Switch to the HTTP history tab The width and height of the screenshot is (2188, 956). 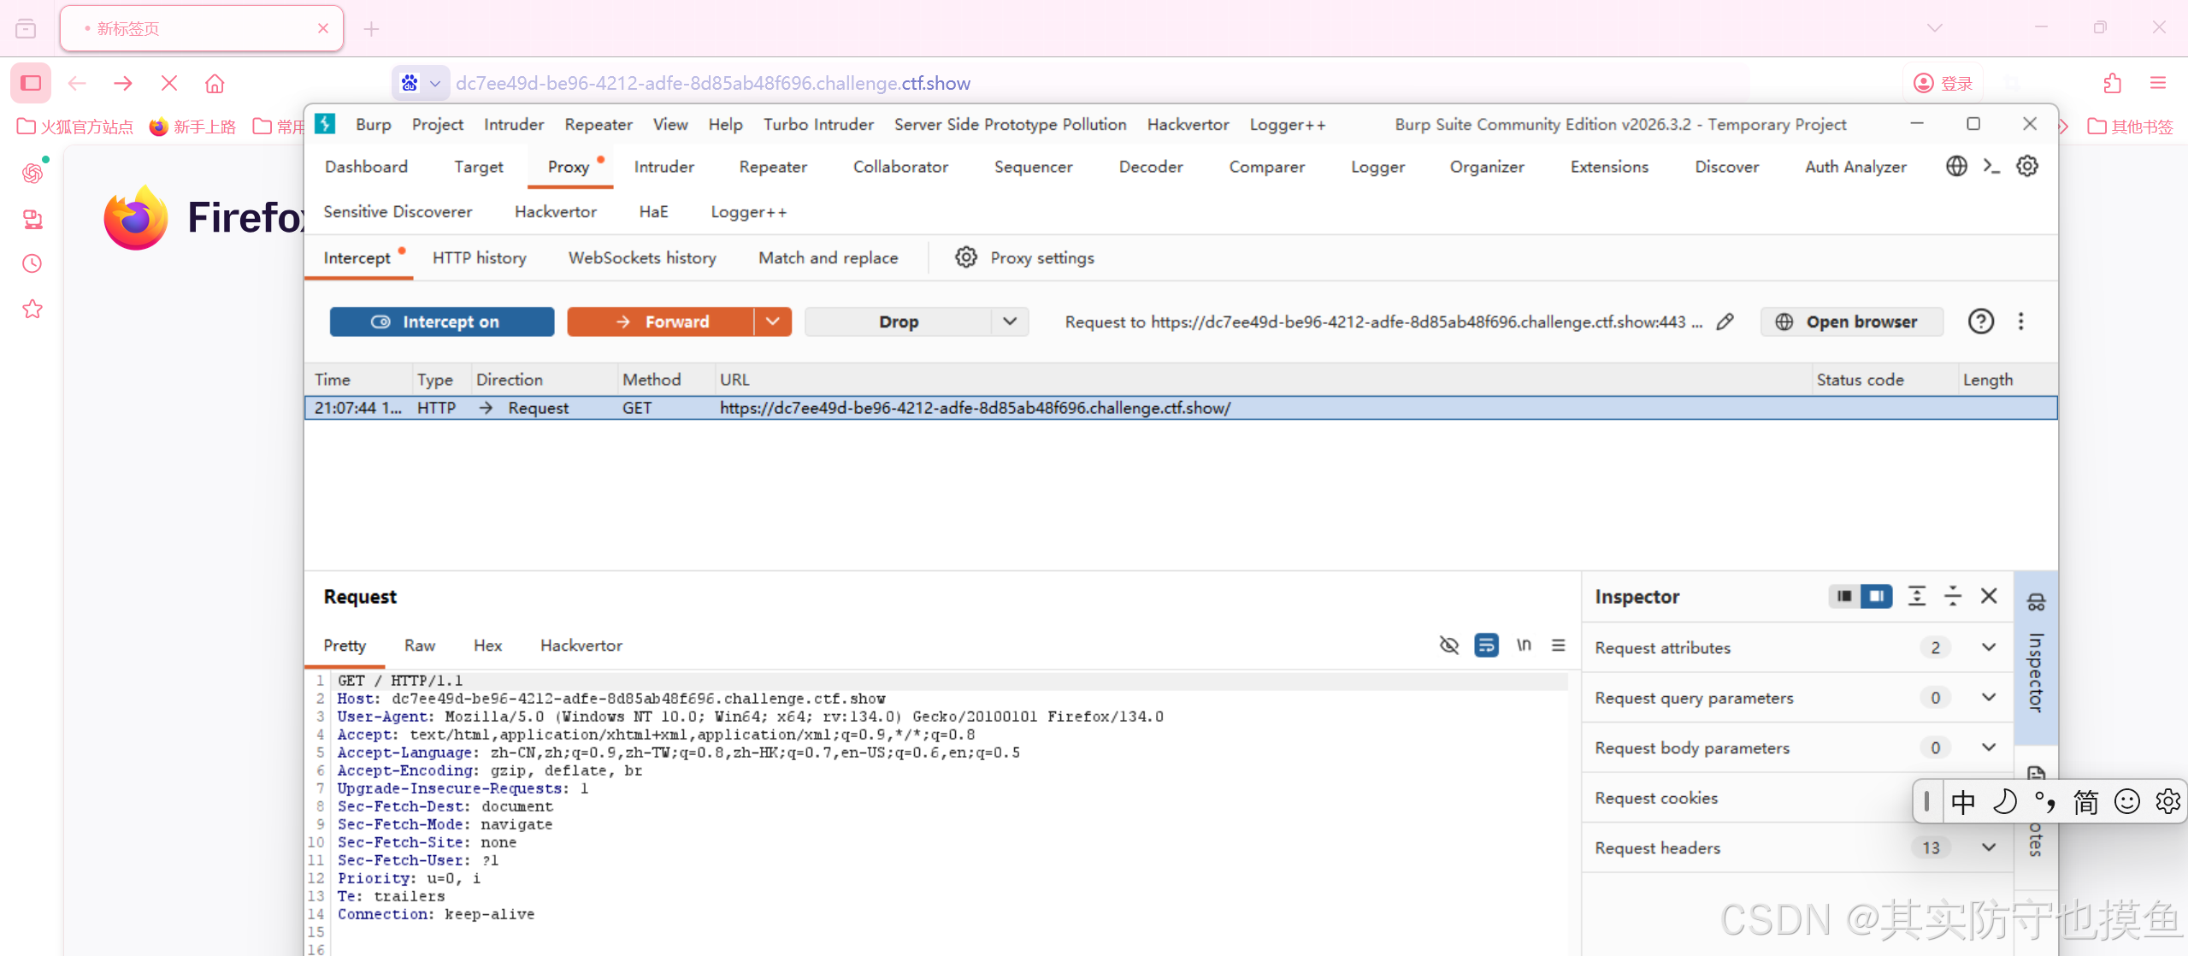coord(479,257)
